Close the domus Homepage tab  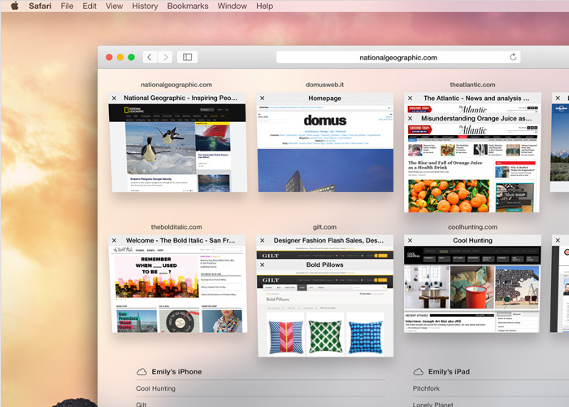263,98
